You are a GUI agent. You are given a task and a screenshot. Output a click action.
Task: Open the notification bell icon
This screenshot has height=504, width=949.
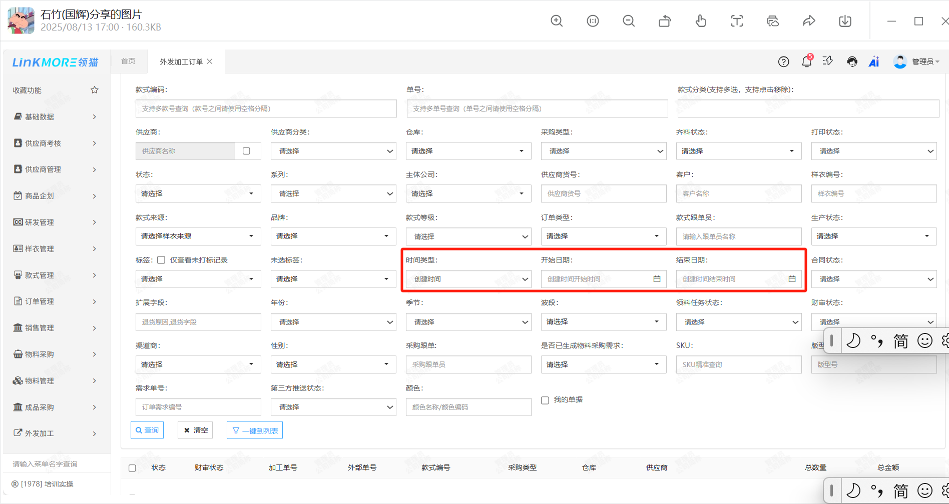(806, 61)
